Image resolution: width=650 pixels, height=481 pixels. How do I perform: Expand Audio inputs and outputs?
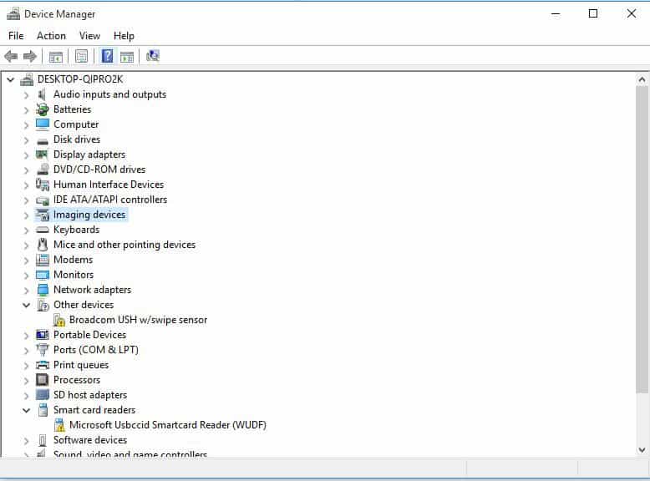(26, 95)
